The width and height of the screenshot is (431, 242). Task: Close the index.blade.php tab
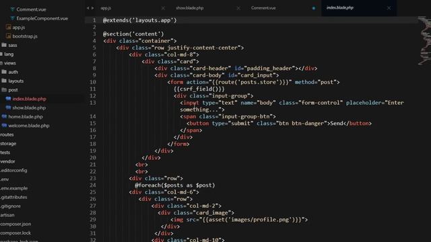pos(389,8)
